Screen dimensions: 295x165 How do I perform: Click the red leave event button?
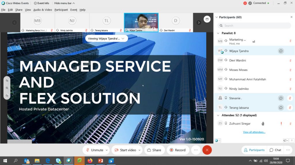tap(207, 150)
